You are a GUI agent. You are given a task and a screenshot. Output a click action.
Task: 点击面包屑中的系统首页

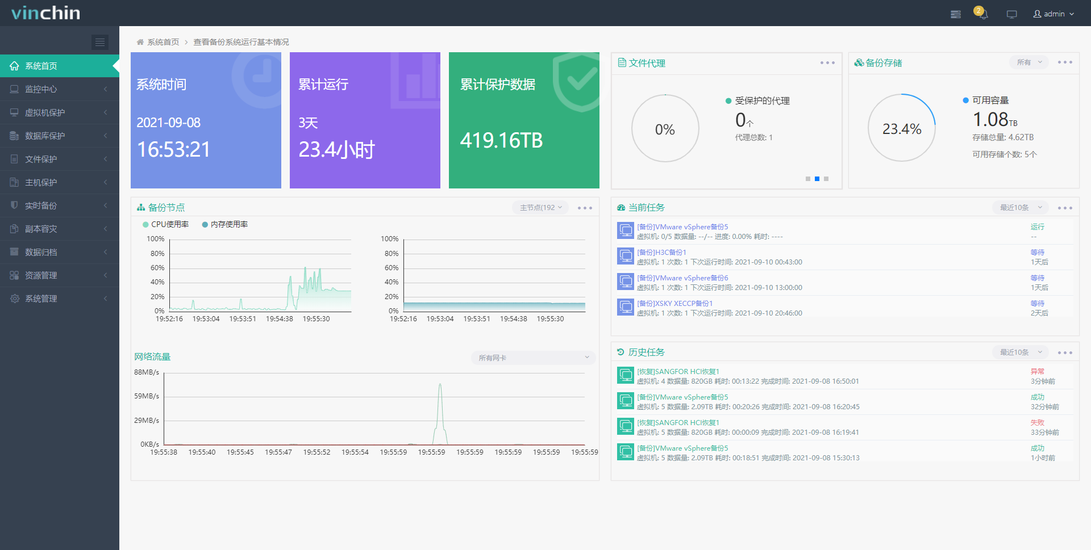[162, 41]
